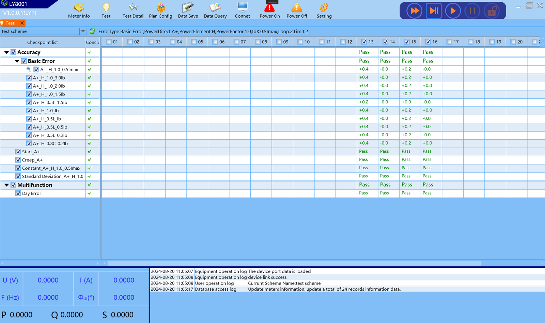This screenshot has height=323, width=545.
Task: Open the test scheme dropdown arrow
Action: [83, 31]
